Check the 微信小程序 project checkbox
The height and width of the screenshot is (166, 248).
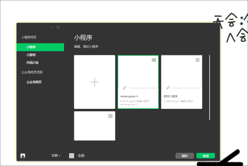click(198, 60)
